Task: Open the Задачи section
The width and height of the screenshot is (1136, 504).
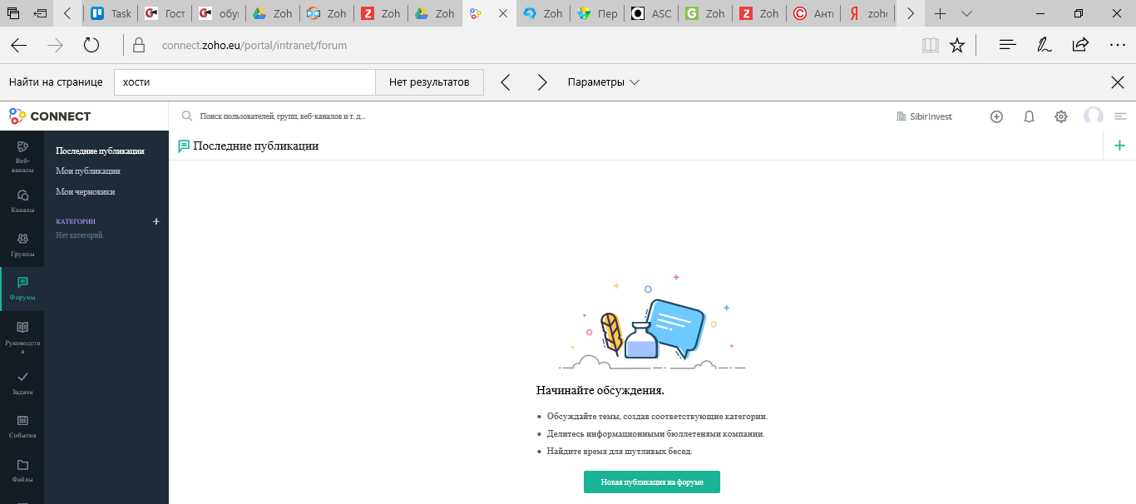Action: point(22,378)
